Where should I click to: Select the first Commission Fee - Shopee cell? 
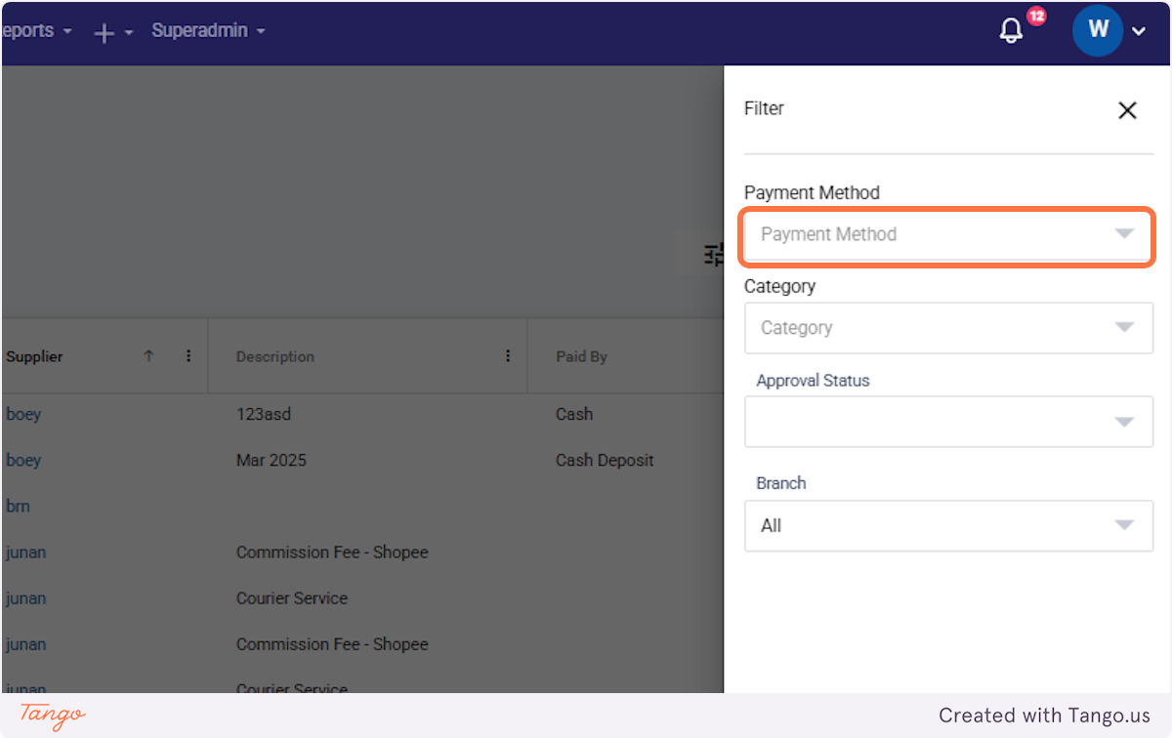[x=332, y=552]
